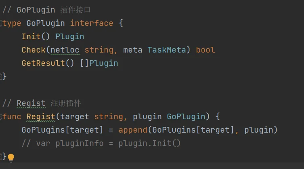Collapse the Regist function fold marker

[1, 117]
